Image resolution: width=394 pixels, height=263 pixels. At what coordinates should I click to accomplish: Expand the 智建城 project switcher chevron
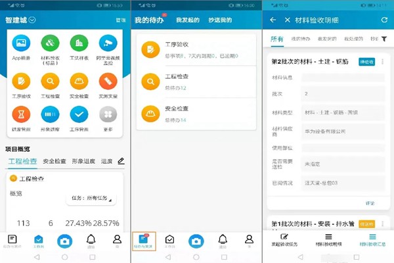click(x=32, y=20)
